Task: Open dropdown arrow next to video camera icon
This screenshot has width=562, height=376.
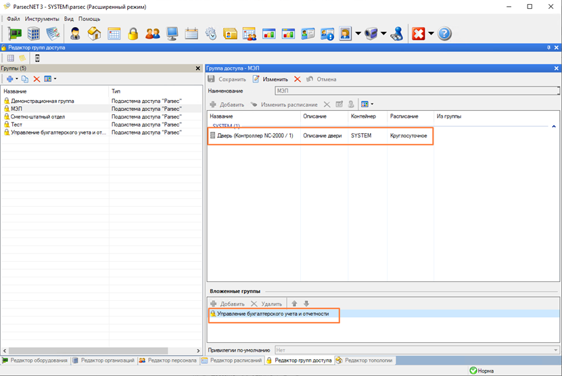Action: pos(383,33)
